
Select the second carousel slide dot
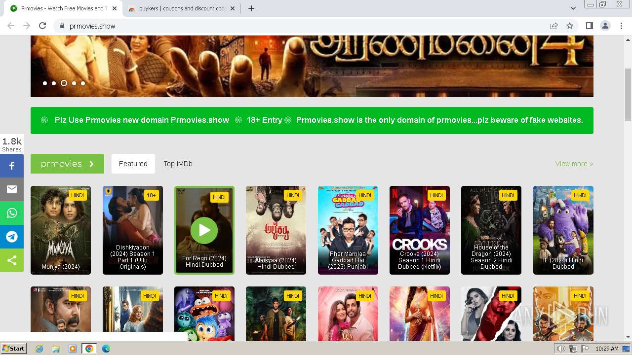(x=54, y=83)
